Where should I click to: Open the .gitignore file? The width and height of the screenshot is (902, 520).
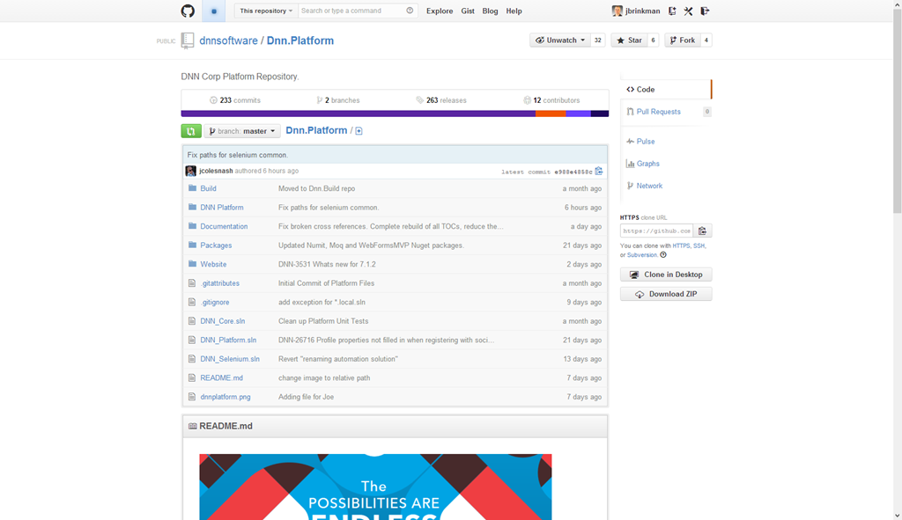[x=215, y=302]
